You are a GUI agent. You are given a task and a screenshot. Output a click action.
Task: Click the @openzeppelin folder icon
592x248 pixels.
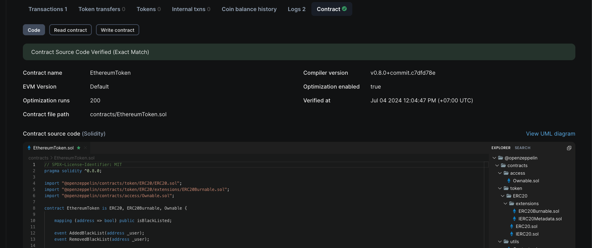tap(501, 158)
